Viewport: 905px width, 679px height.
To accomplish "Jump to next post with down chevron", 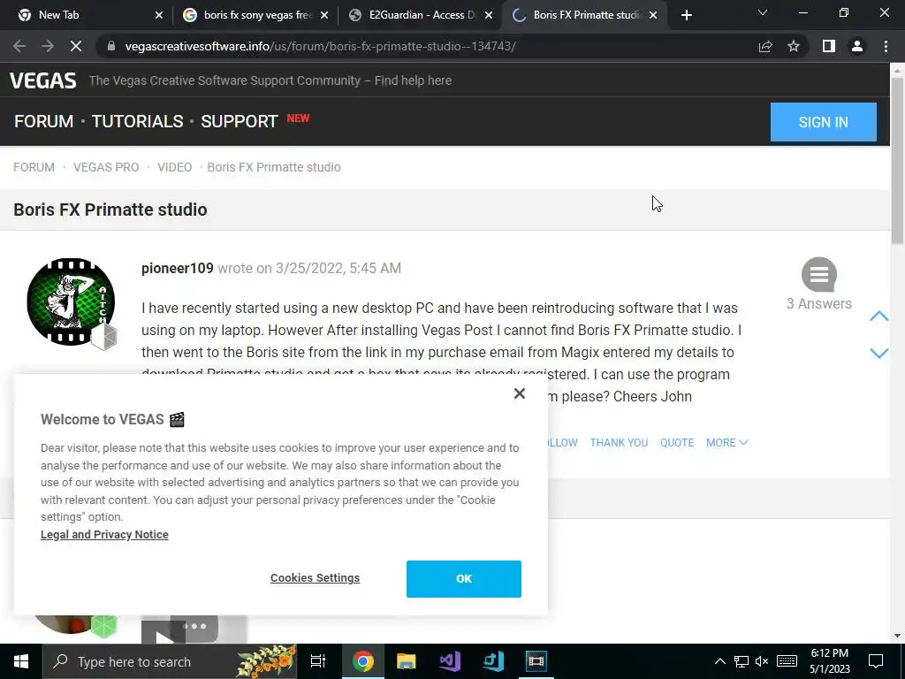I will point(878,354).
